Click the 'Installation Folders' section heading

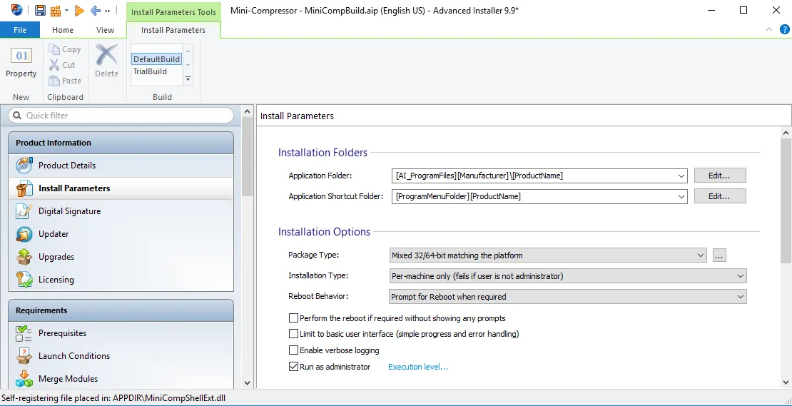pyautogui.click(x=323, y=153)
